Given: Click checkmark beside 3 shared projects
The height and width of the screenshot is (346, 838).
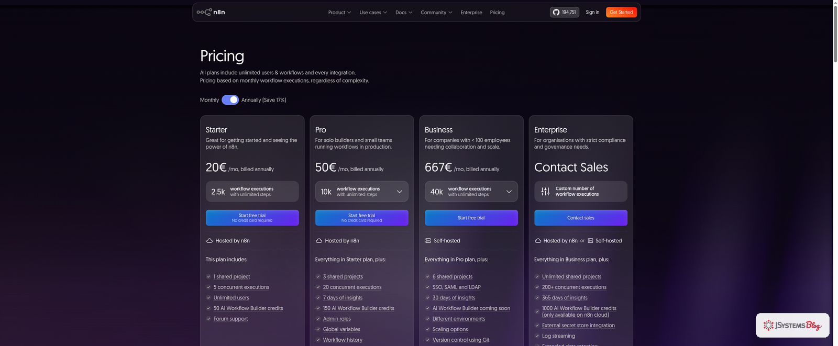Looking at the screenshot, I should (318, 277).
